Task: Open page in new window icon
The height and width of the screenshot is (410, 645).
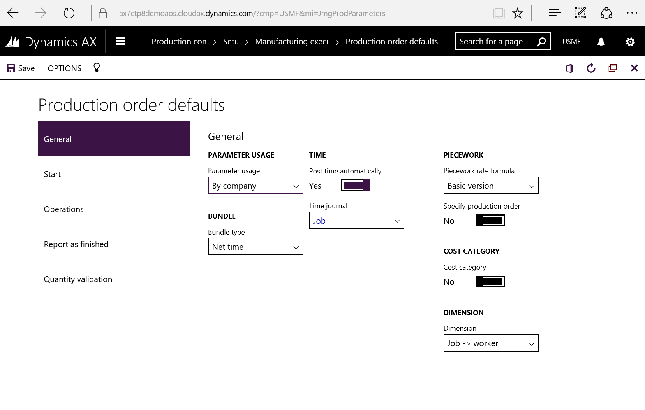Action: coord(612,68)
